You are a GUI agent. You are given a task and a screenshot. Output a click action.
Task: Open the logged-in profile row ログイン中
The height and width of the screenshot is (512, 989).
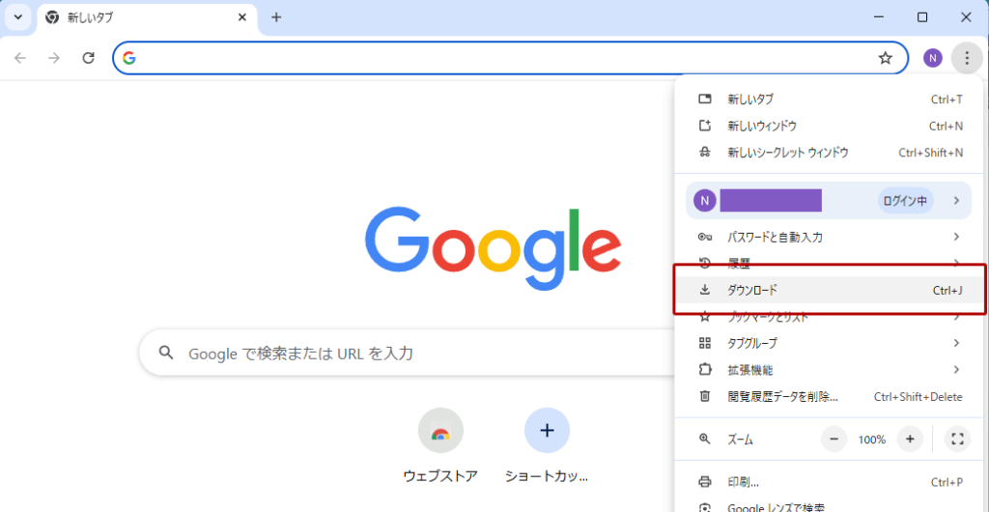point(829,201)
